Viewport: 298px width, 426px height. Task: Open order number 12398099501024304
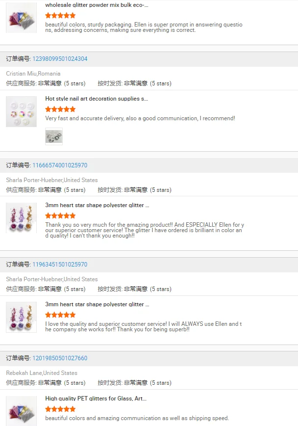[60, 59]
